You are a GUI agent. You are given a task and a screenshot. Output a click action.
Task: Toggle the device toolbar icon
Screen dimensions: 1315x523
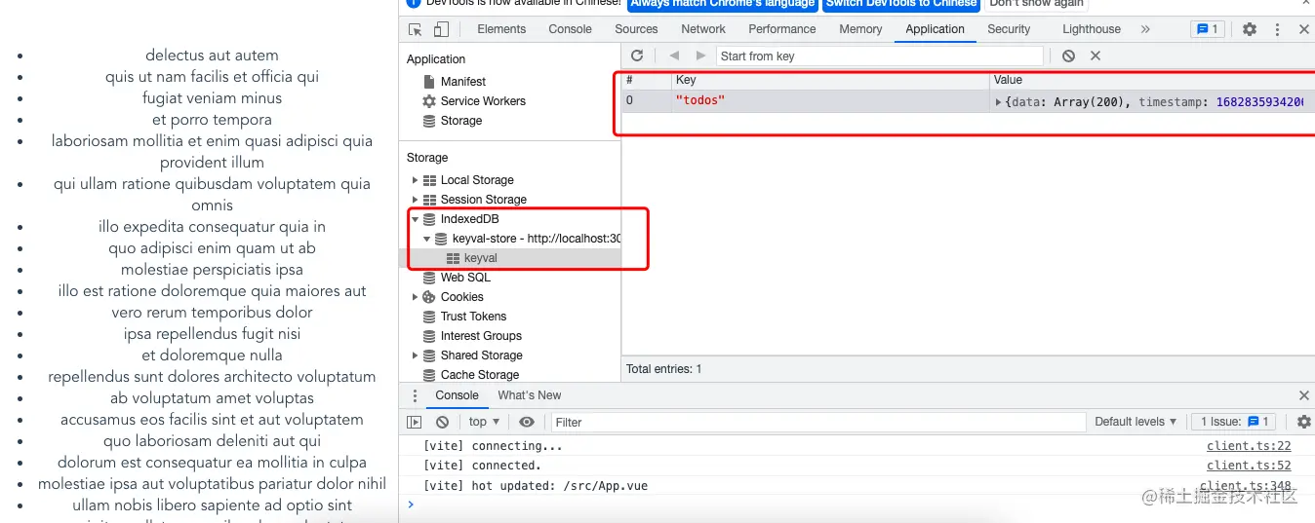click(x=442, y=29)
